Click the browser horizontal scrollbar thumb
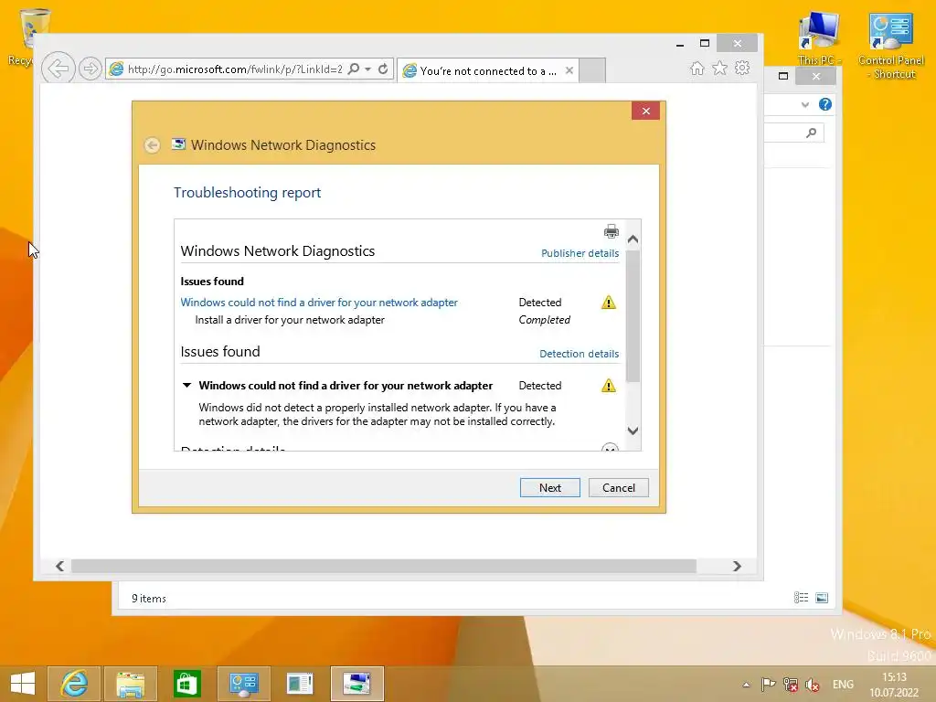The width and height of the screenshot is (936, 702). point(383,566)
